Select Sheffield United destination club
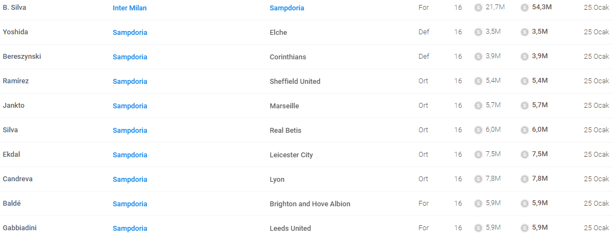The height and width of the screenshot is (240, 613). tap(295, 81)
